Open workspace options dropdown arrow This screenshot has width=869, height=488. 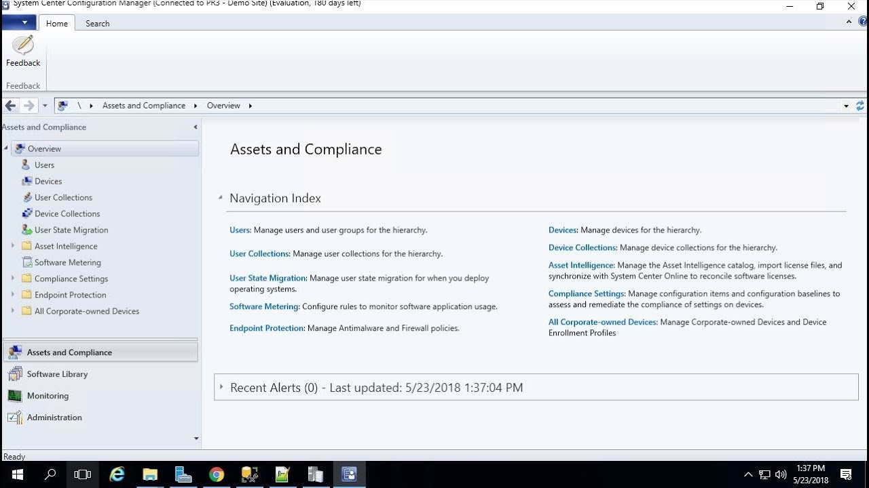pos(196,439)
